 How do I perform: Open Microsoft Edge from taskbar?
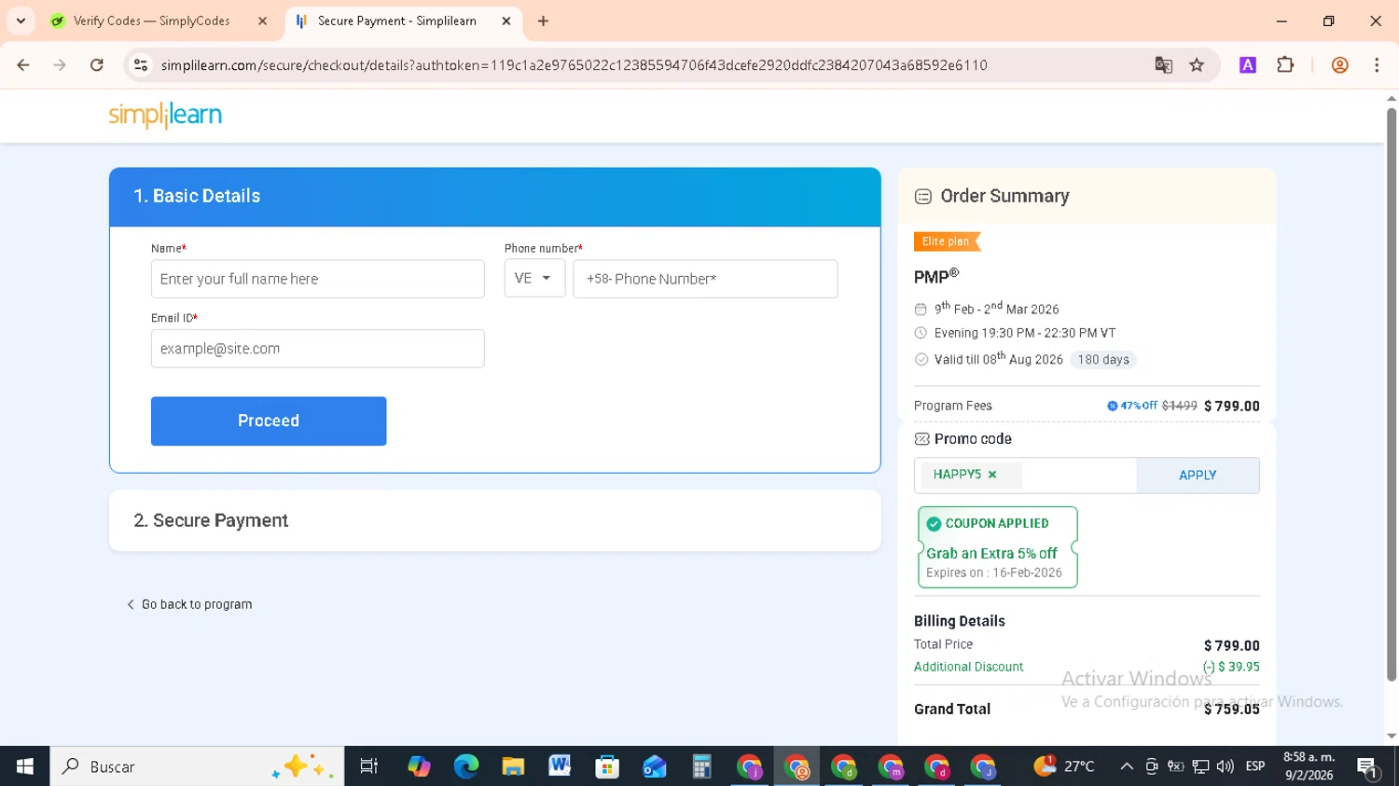pos(465,766)
